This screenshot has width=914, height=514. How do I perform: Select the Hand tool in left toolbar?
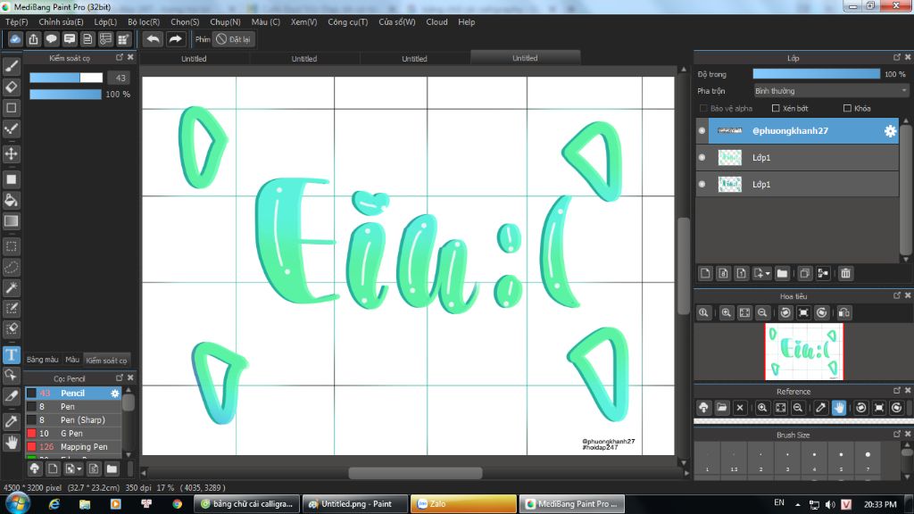[11, 443]
